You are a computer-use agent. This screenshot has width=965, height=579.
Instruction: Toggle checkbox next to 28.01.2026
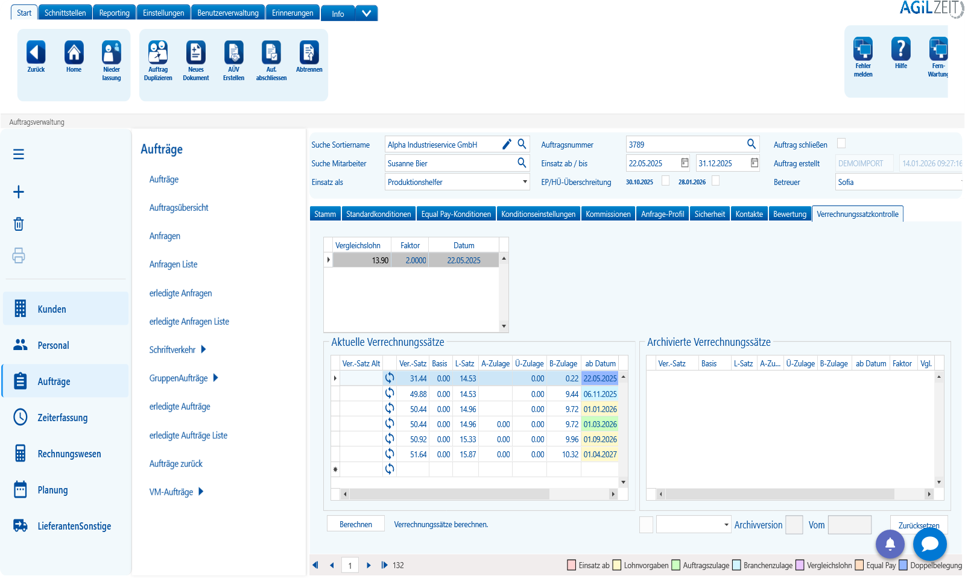(715, 181)
